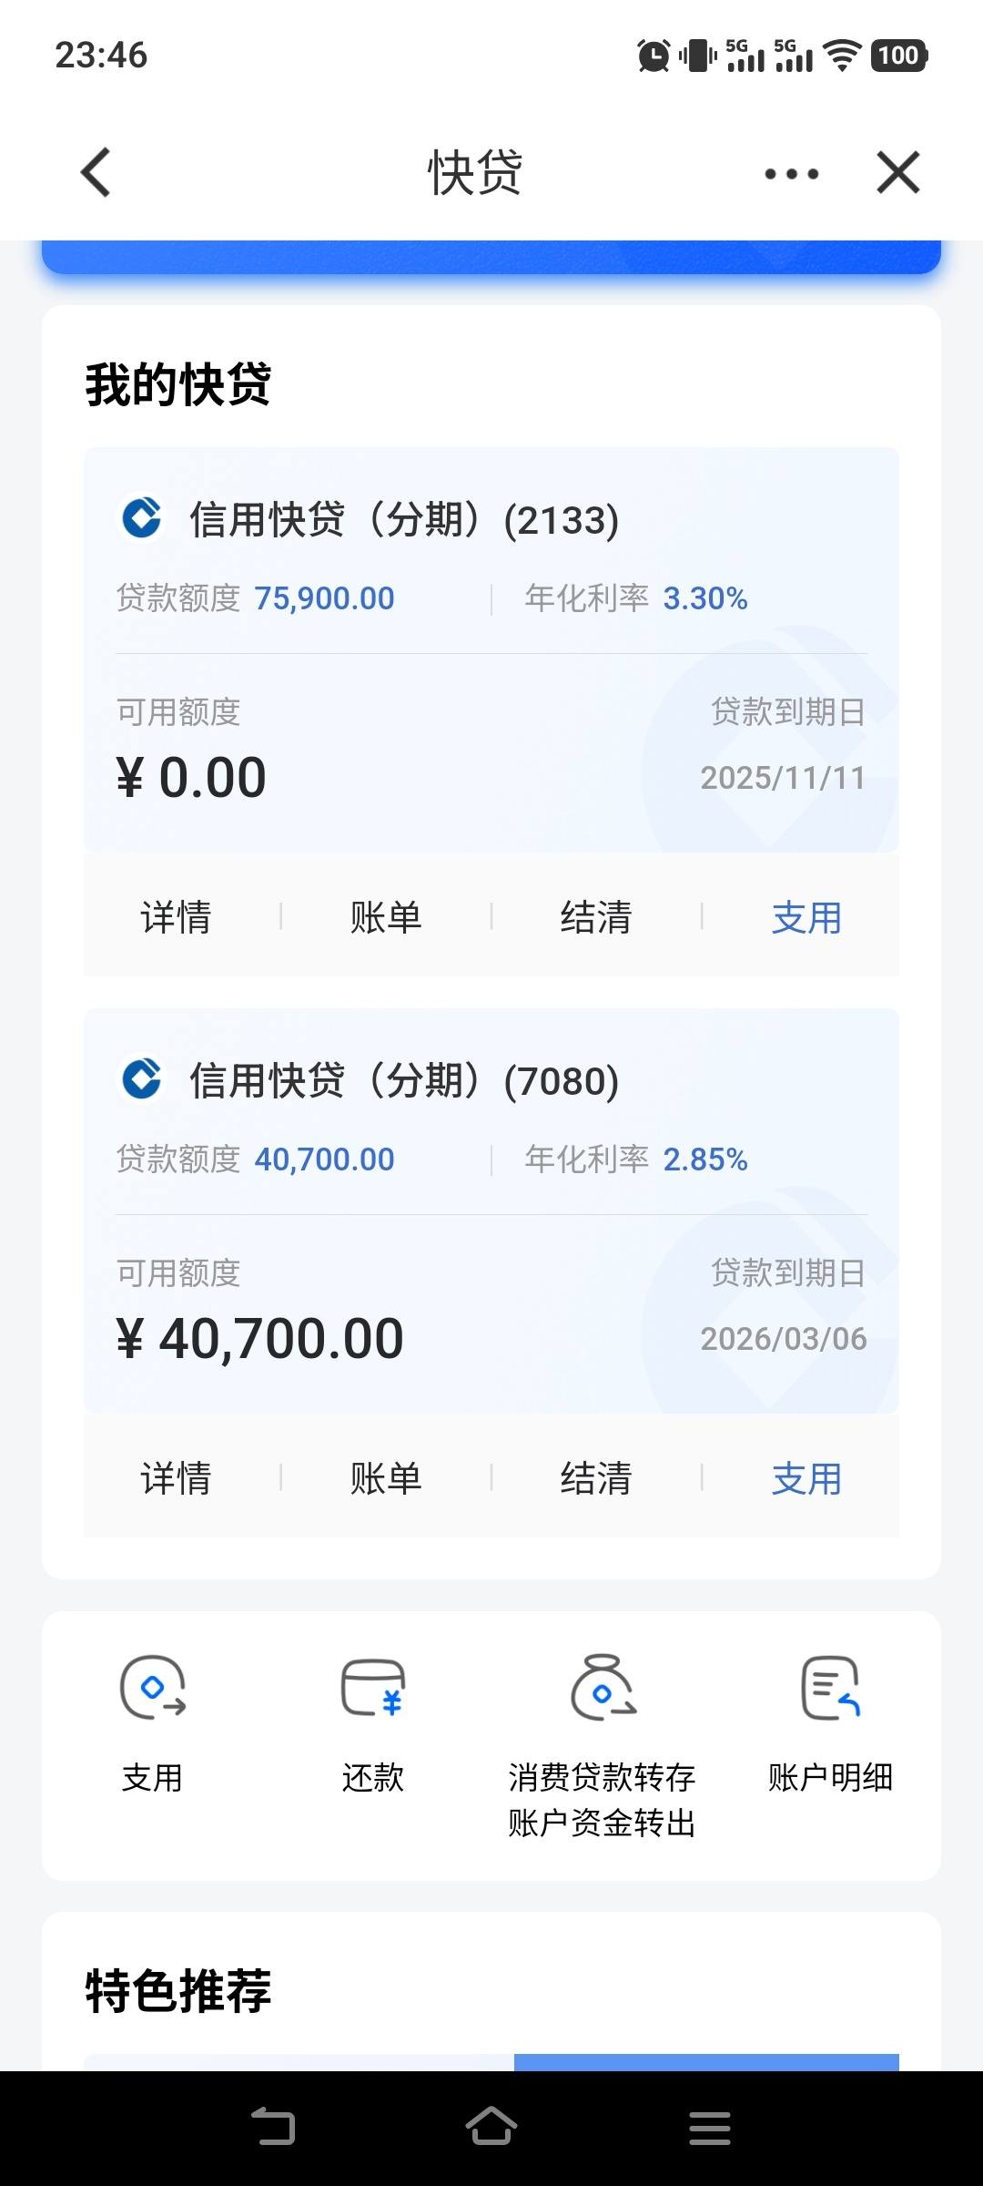Tap the back arrow in header
This screenshot has width=983, height=2186.
pyautogui.click(x=96, y=172)
